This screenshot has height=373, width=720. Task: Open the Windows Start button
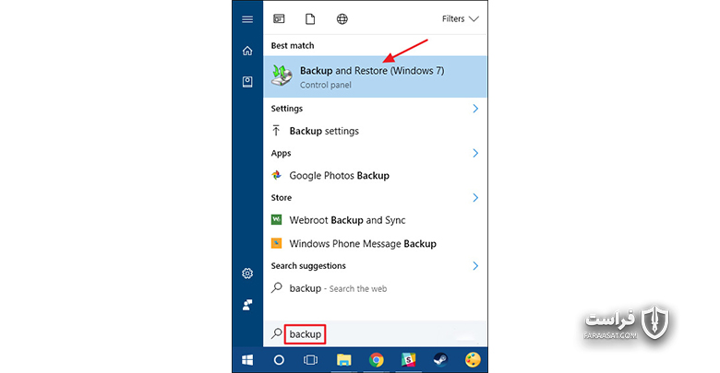pyautogui.click(x=247, y=360)
